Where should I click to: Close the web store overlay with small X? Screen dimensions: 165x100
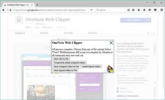pyautogui.click(x=154, y=17)
